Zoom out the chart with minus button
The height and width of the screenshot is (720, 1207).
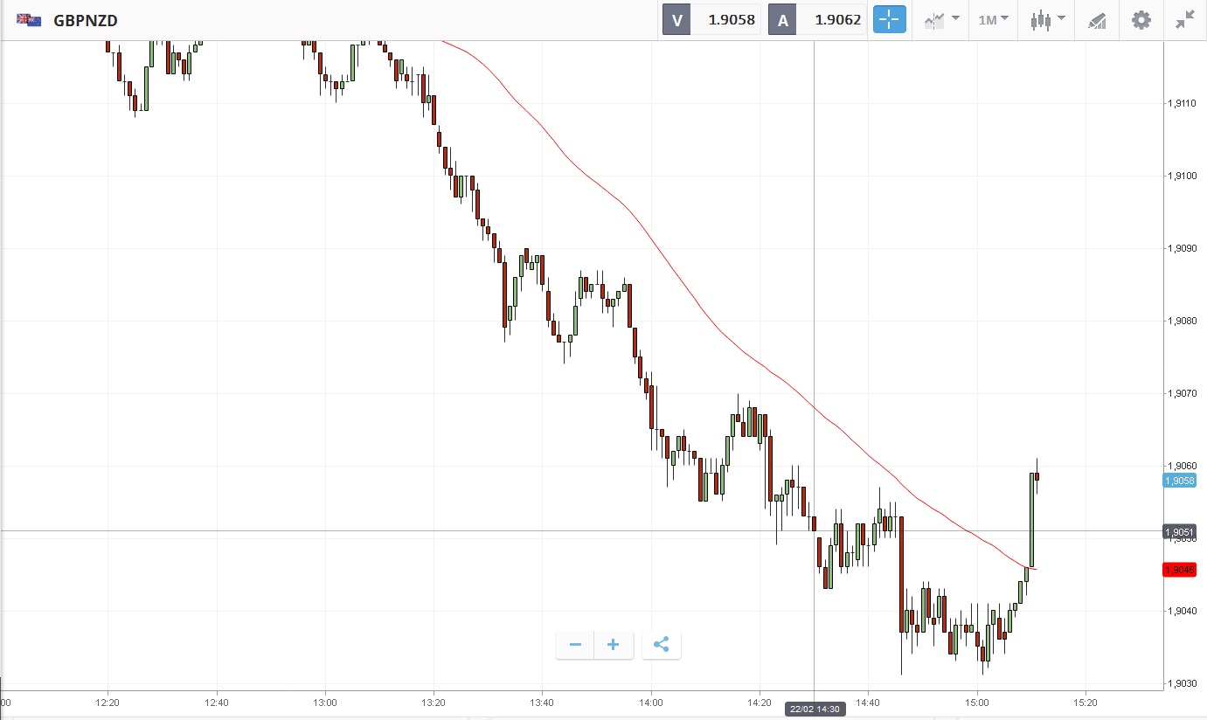click(x=575, y=645)
